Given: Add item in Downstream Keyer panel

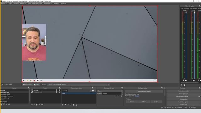Looking at the screenshot, I should pyautogui.click(x=63, y=105).
